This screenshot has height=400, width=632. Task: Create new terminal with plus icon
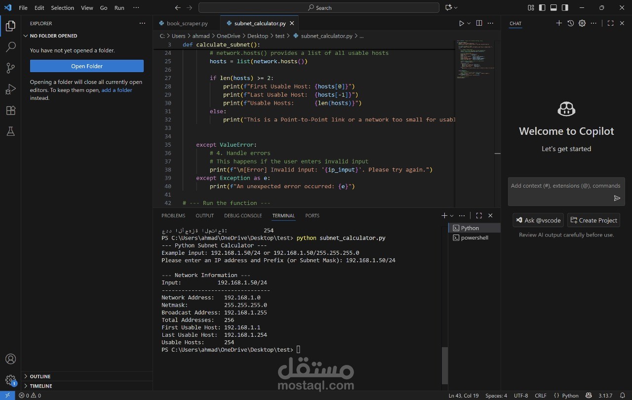pyautogui.click(x=444, y=215)
